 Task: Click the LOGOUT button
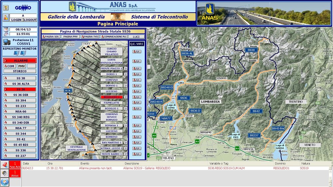(x=30, y=20)
